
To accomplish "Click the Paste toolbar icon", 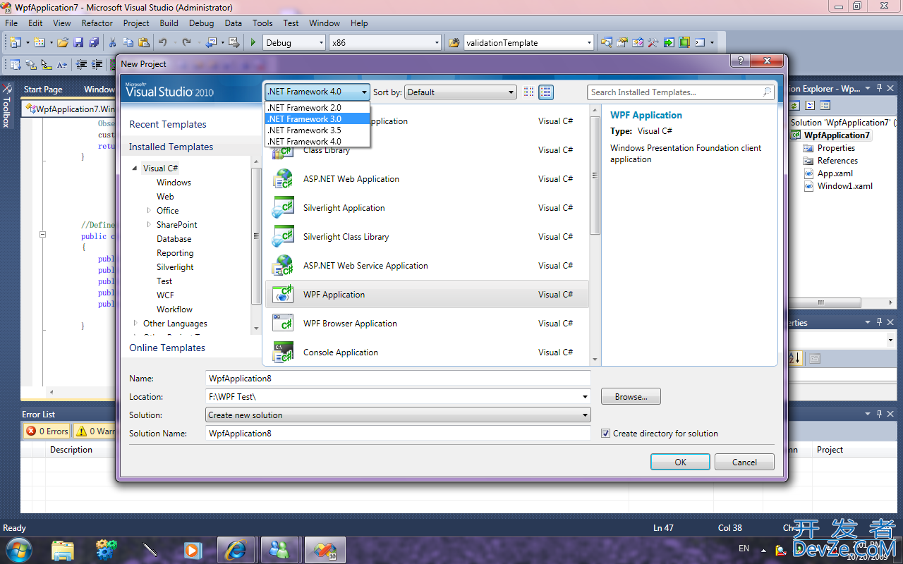I will click(144, 42).
